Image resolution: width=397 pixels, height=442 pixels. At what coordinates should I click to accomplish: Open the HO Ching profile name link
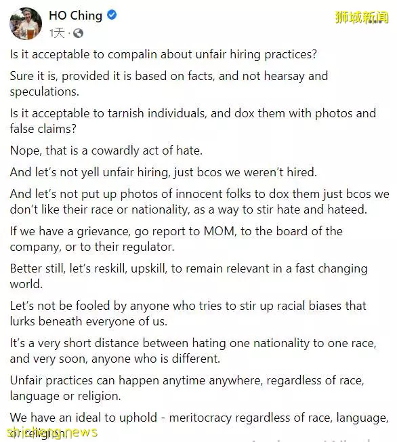pyautogui.click(x=75, y=15)
